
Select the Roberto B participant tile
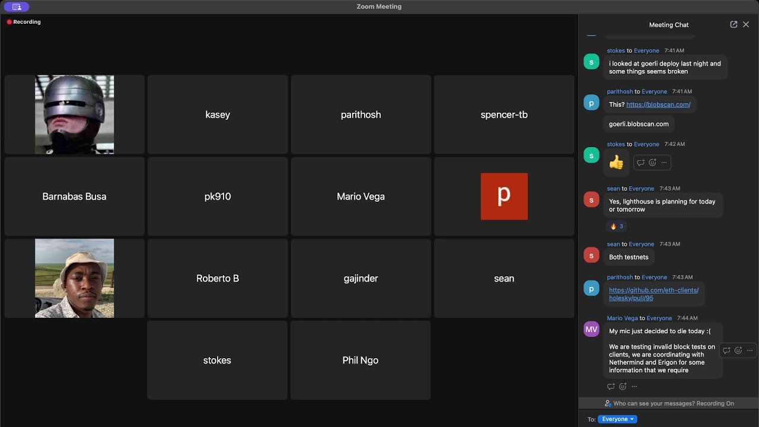[x=218, y=278]
